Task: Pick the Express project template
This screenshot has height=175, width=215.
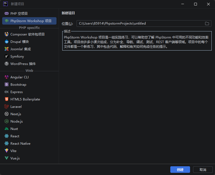Action: (29, 92)
